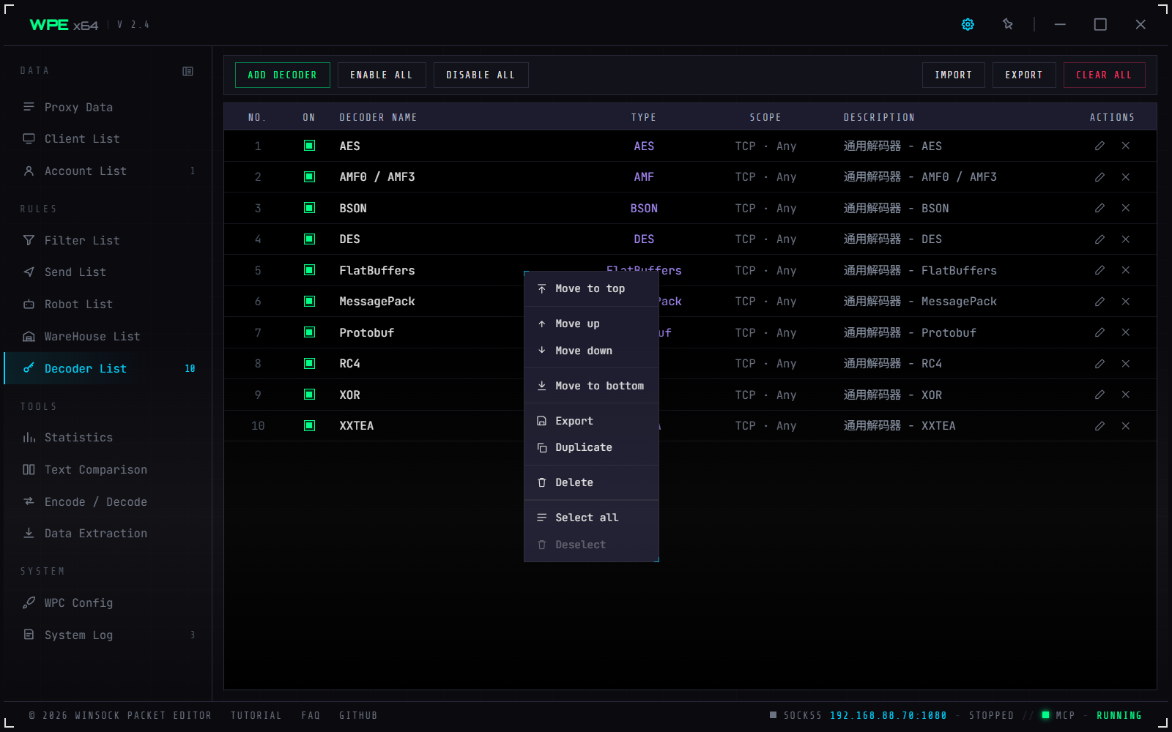Toggle the XXTEA enabled checkbox

click(x=309, y=426)
